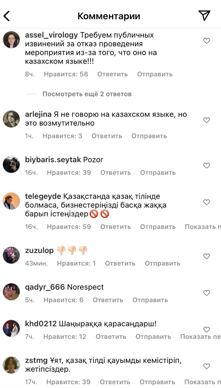Reply to arlejina via 'Ответить'
Image resolution: width=221 pixels, height=388 pixels.
pyautogui.click(x=107, y=136)
